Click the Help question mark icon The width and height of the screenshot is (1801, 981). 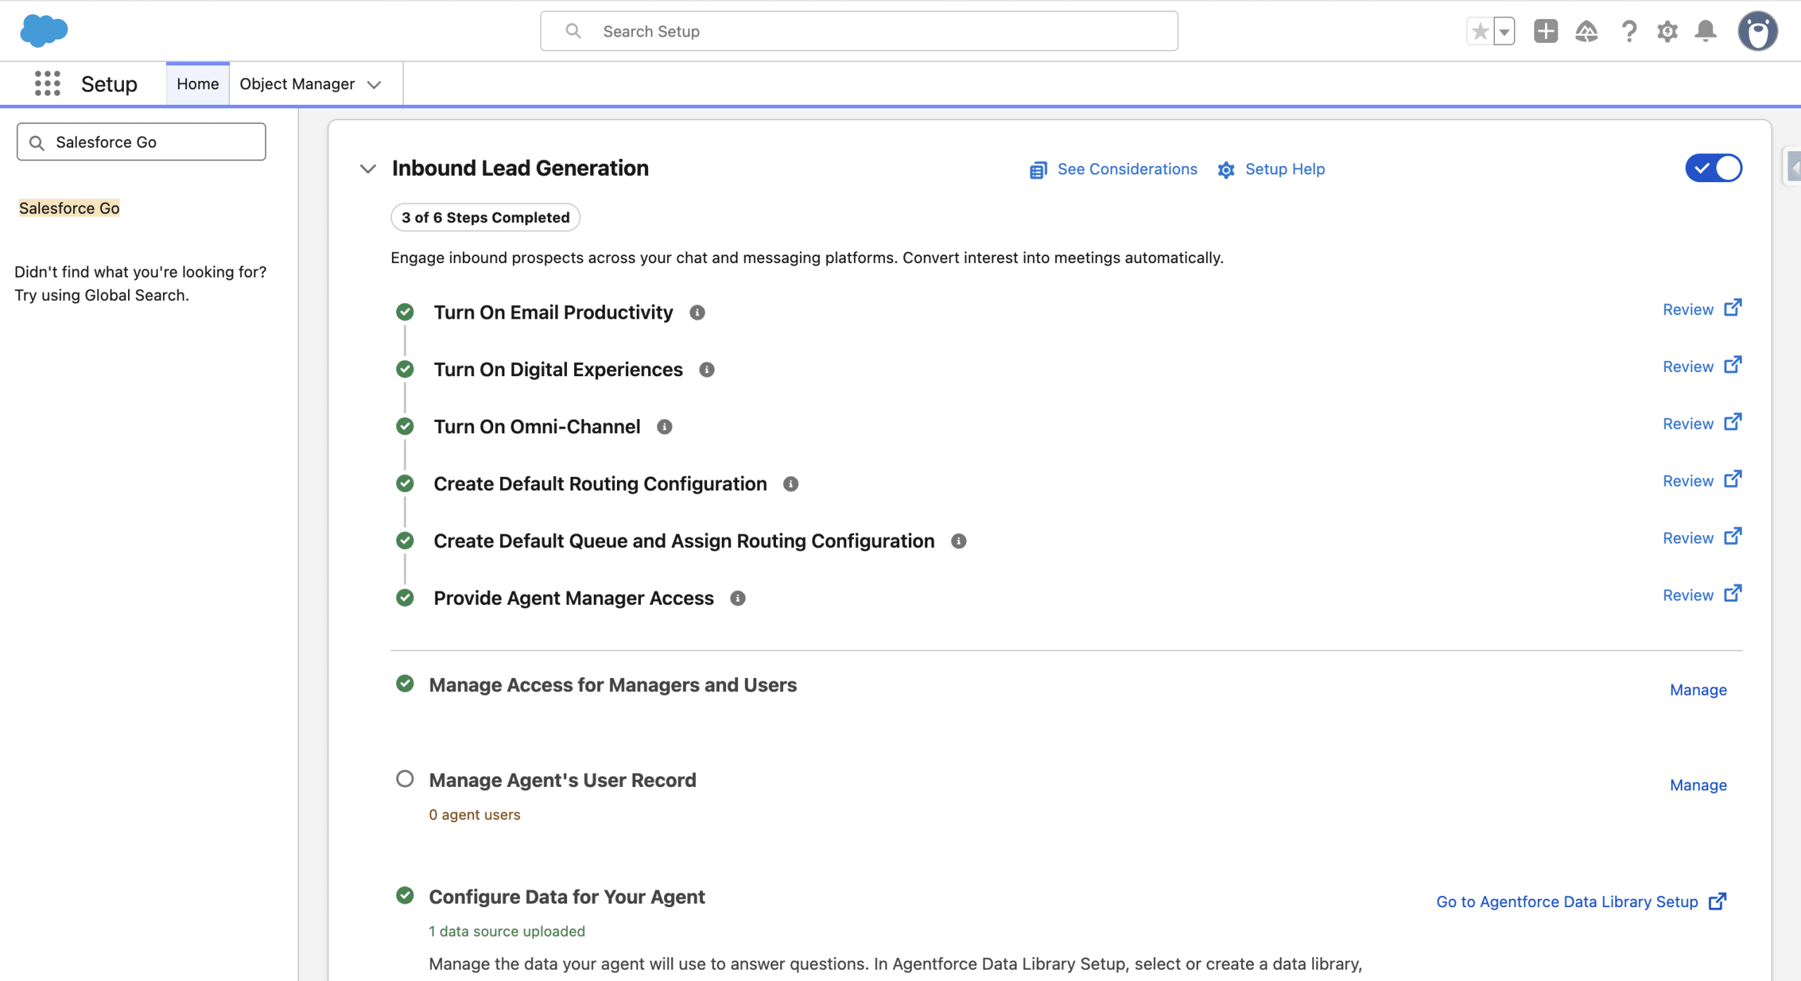tap(1628, 31)
